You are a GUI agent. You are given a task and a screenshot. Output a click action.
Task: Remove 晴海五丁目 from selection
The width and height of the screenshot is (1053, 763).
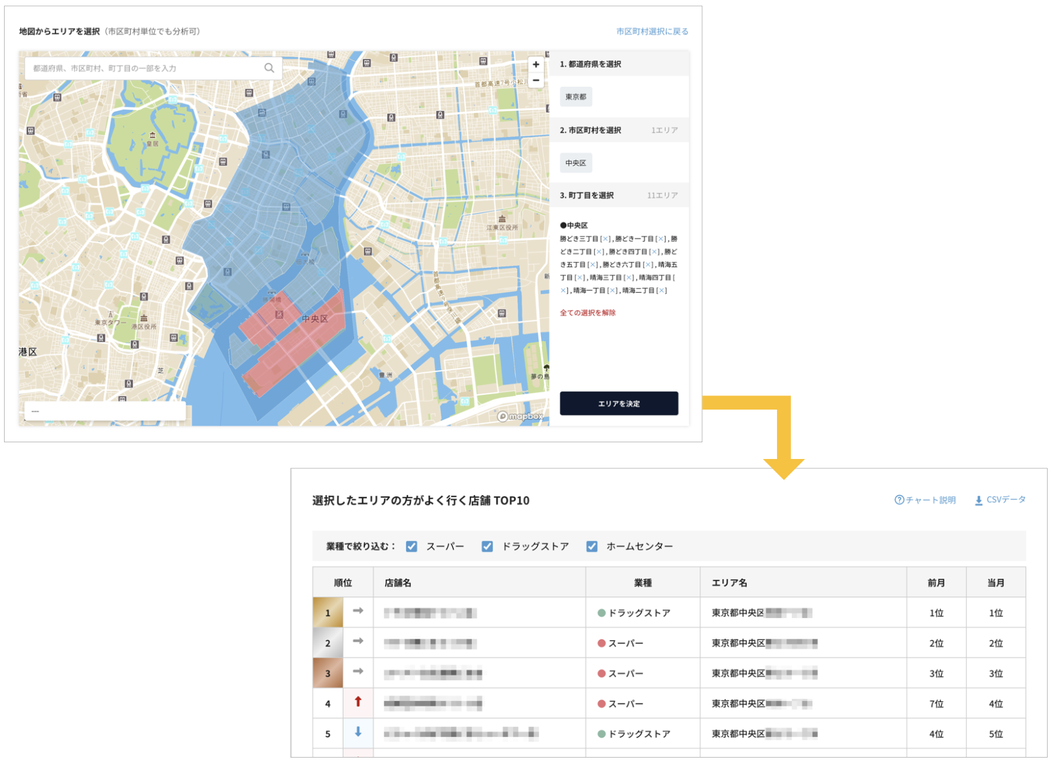click(x=580, y=278)
